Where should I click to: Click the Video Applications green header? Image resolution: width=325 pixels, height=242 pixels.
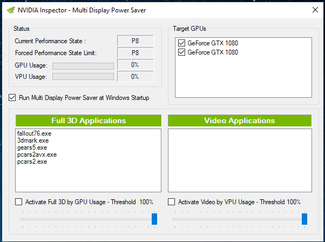(x=240, y=120)
